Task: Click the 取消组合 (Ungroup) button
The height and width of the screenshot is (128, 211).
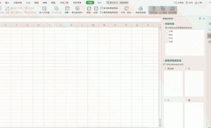Action: (30, 12)
